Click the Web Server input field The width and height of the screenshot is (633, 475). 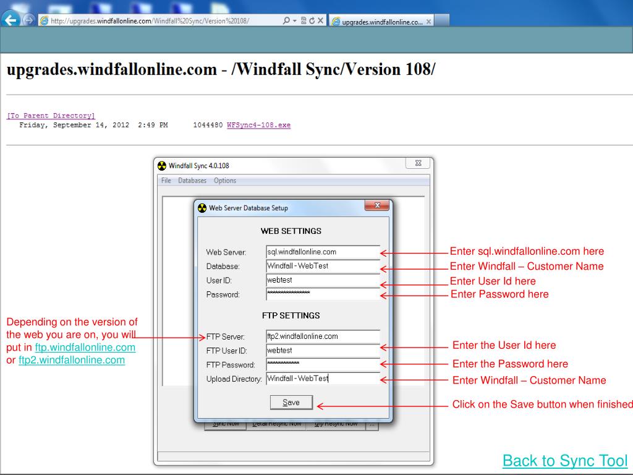point(323,252)
